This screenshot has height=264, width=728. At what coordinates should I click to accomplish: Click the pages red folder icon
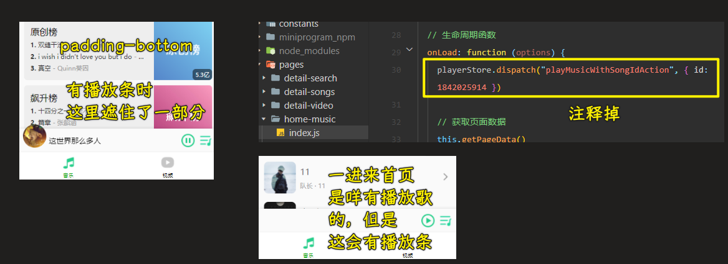271,65
